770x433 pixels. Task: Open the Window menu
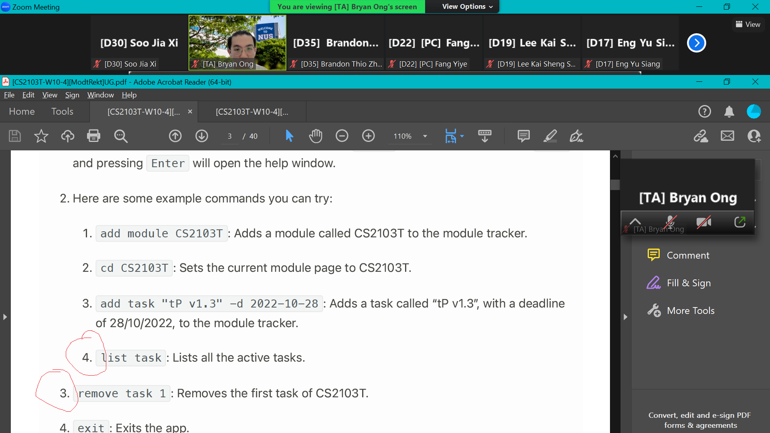tap(100, 95)
